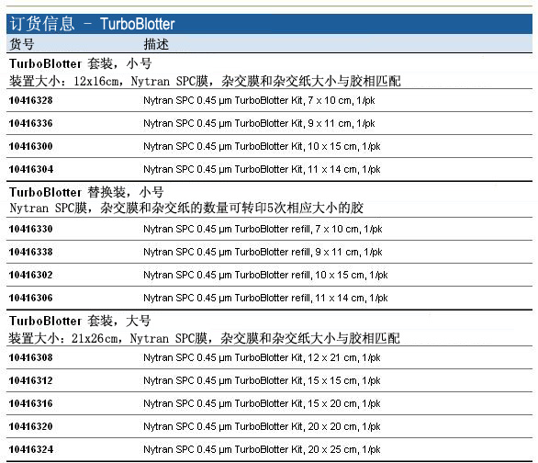
Task: Click the TurboBlotter 替换装, 小号 section heading
Action: tap(86, 192)
